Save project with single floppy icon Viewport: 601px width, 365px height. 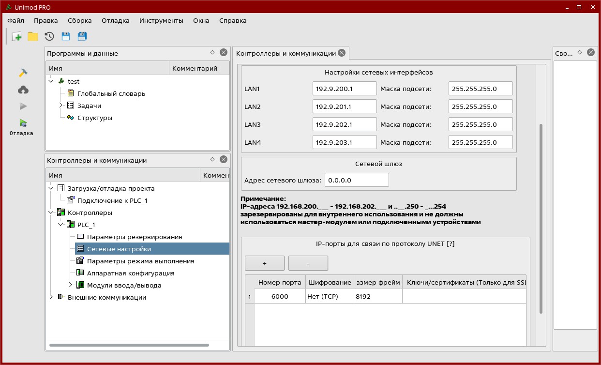tap(66, 36)
